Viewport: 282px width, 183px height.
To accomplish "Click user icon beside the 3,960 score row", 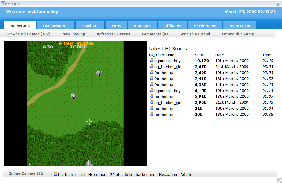I will [x=151, y=102].
